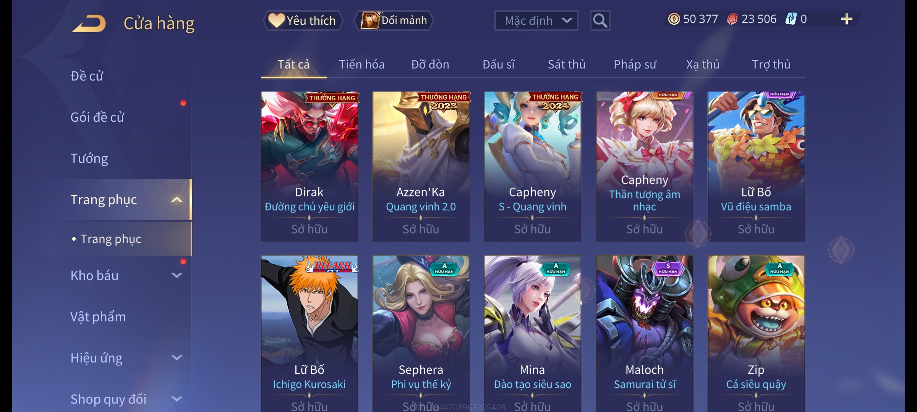
Task: Open Đổi mảnh fragment exchange chest
Action: point(394,21)
